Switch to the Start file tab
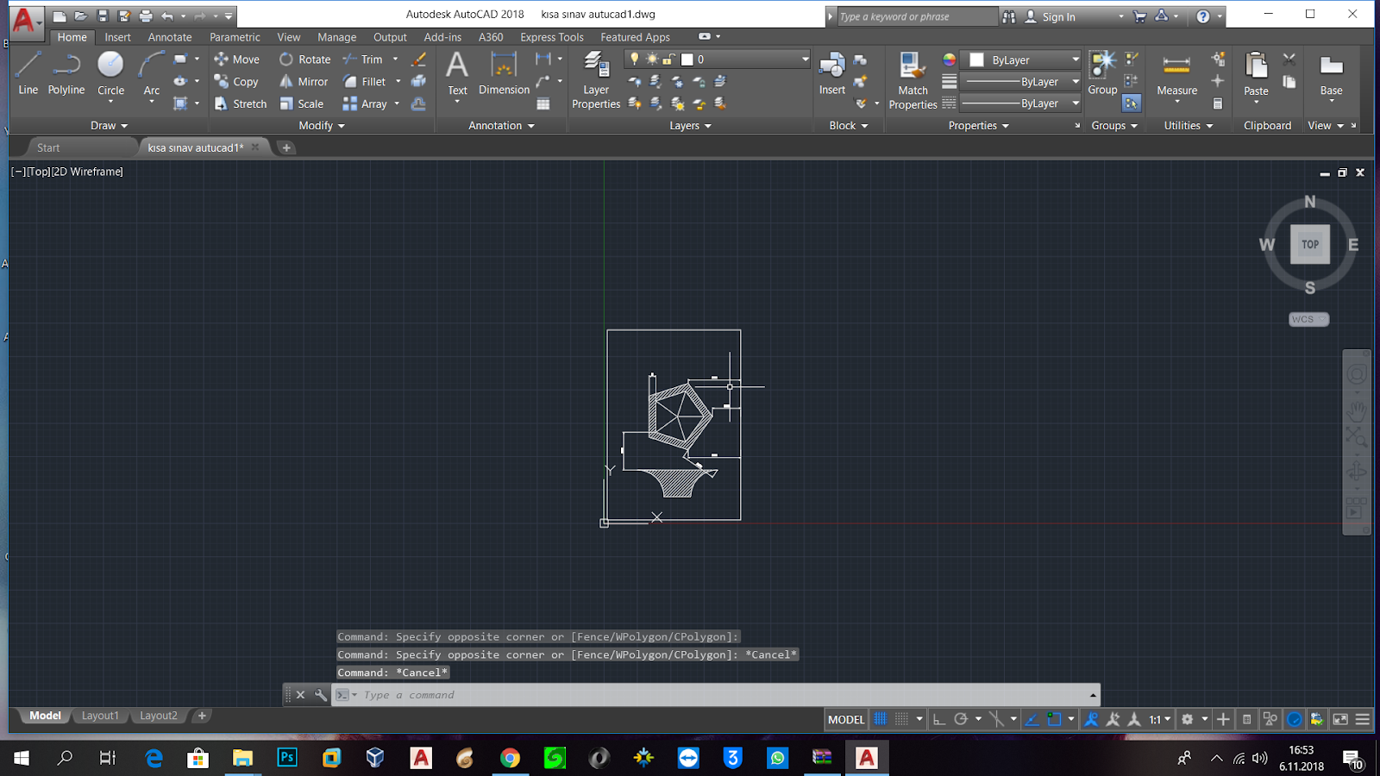The width and height of the screenshot is (1380, 776). [48, 147]
